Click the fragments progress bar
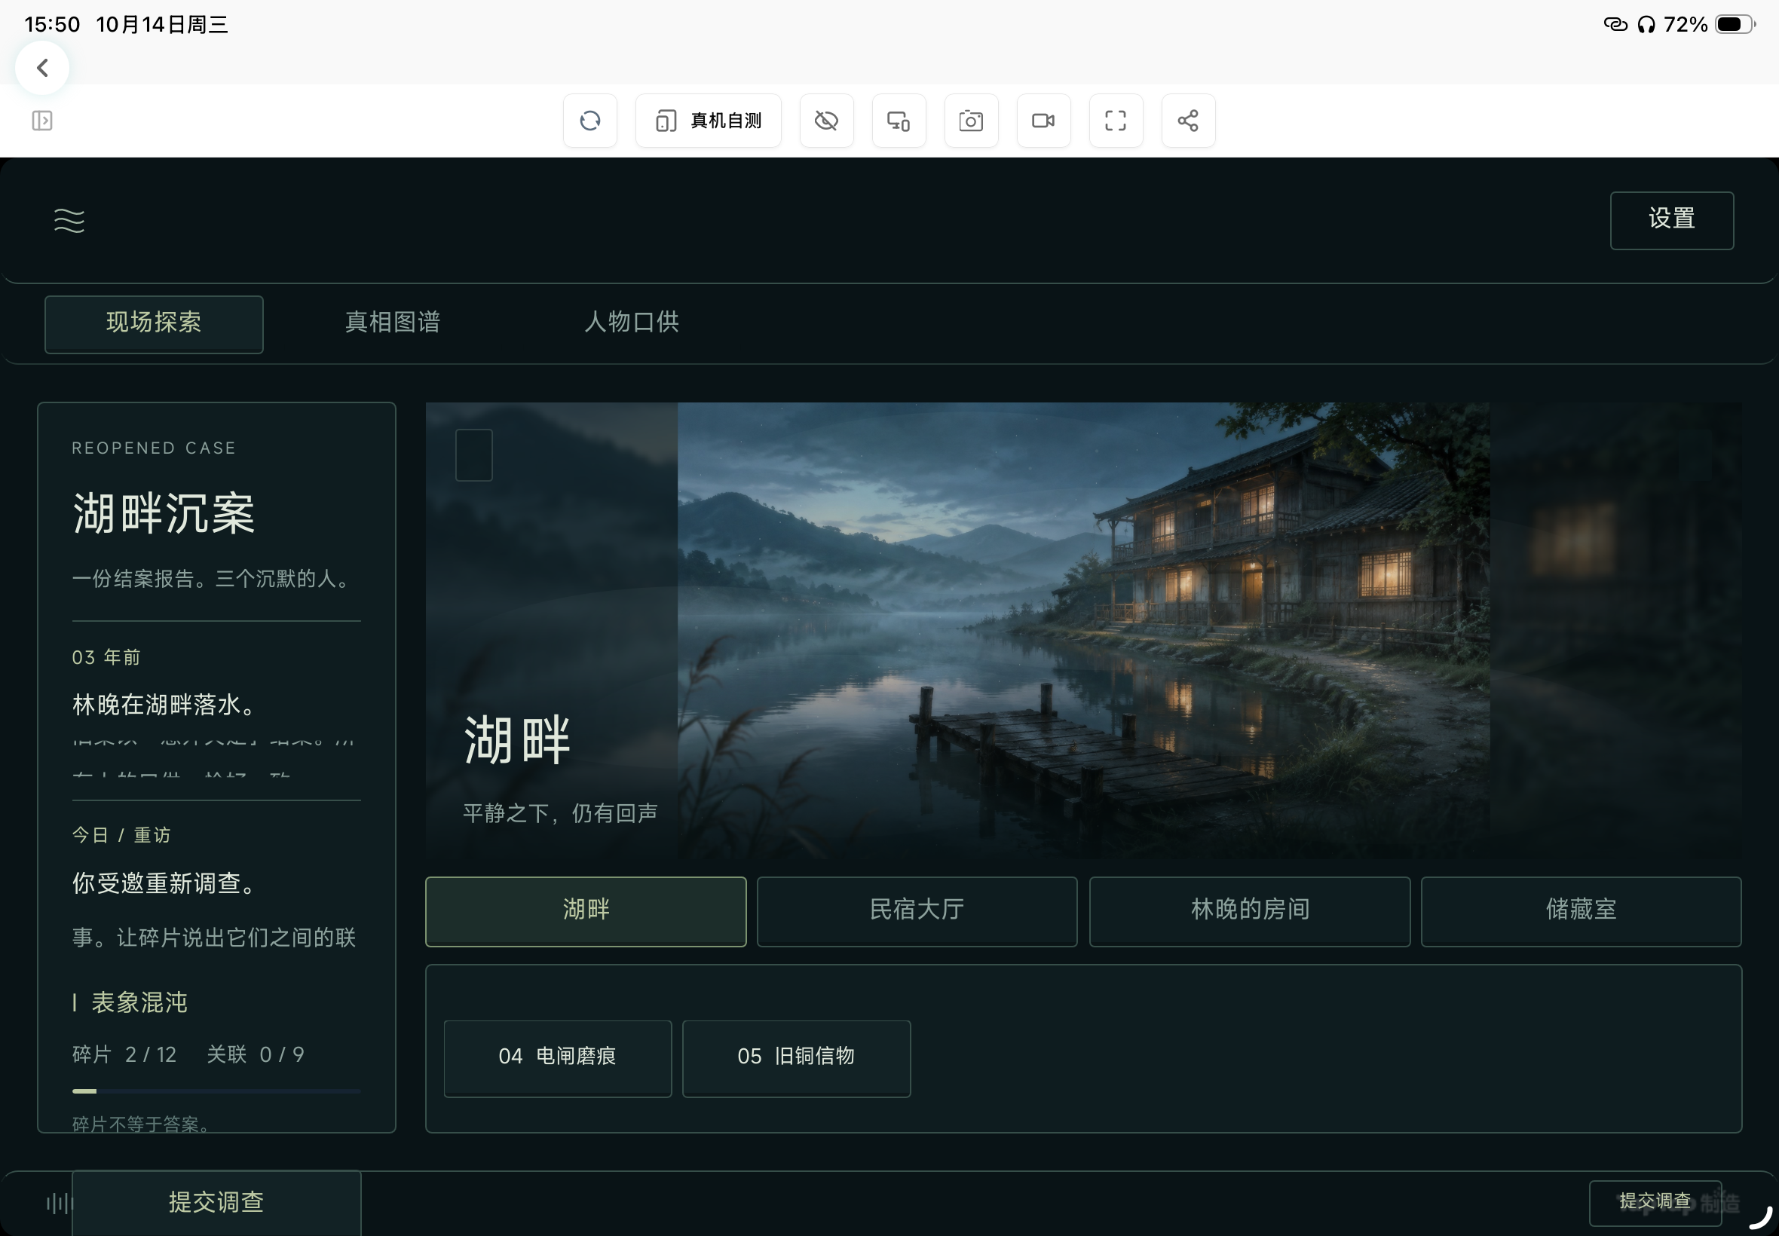This screenshot has width=1779, height=1236. [x=216, y=1091]
